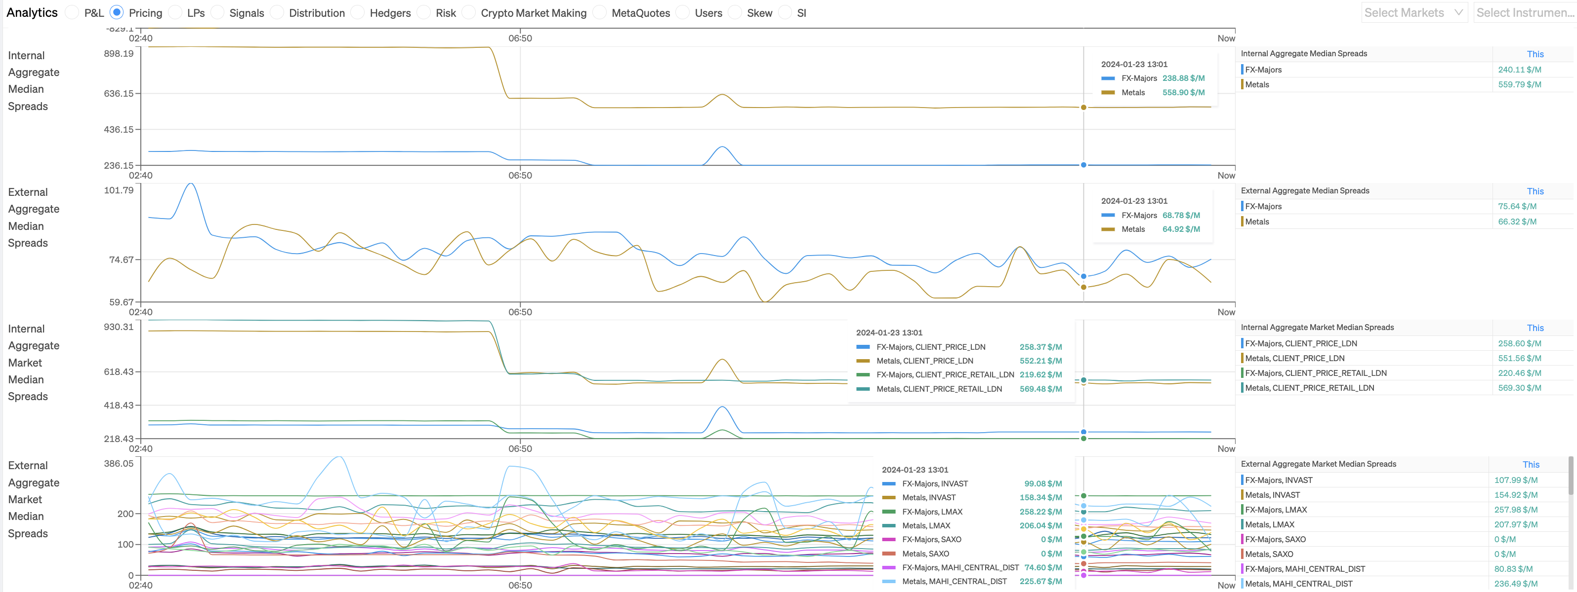
Task: Click the 66.32 $/M value
Action: coord(1517,222)
